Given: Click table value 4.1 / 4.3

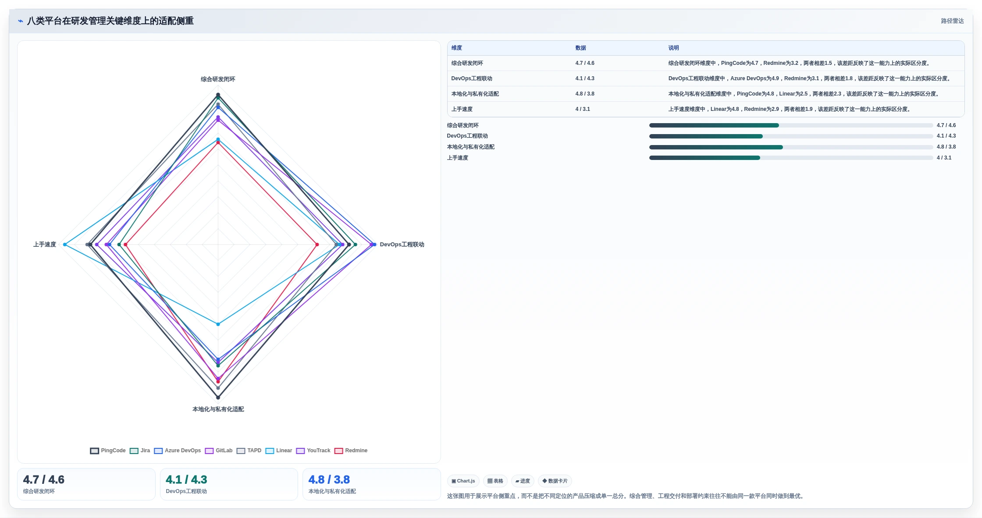Looking at the screenshot, I should pyautogui.click(x=585, y=78).
